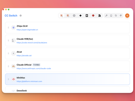This screenshot has width=135, height=101.
Task: Open the book icon in toolbar
Action: click(111, 16)
